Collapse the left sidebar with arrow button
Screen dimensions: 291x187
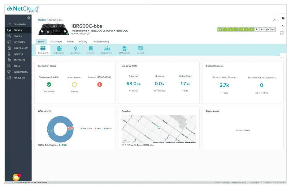[x=29, y=18]
